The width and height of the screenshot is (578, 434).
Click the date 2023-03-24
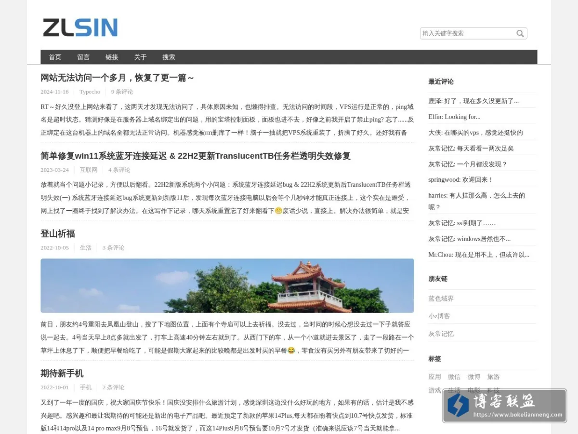click(x=54, y=170)
